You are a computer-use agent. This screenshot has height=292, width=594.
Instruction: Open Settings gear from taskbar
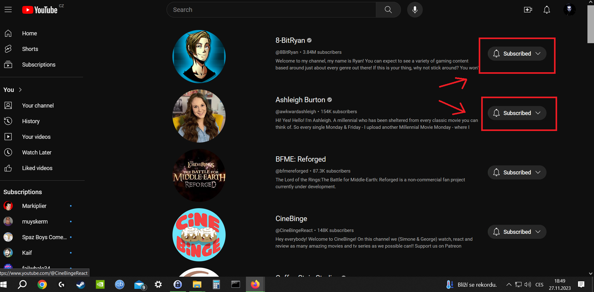coord(158,284)
